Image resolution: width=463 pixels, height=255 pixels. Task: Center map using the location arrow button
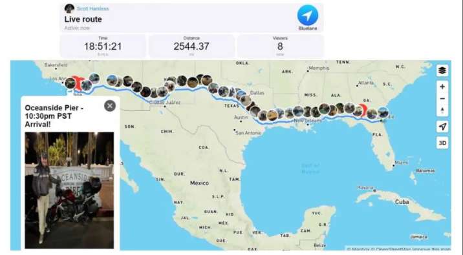click(442, 127)
